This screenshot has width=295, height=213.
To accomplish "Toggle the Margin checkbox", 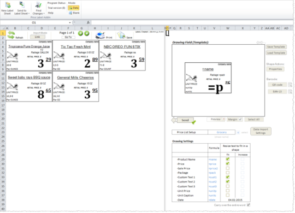I will click(240, 120).
